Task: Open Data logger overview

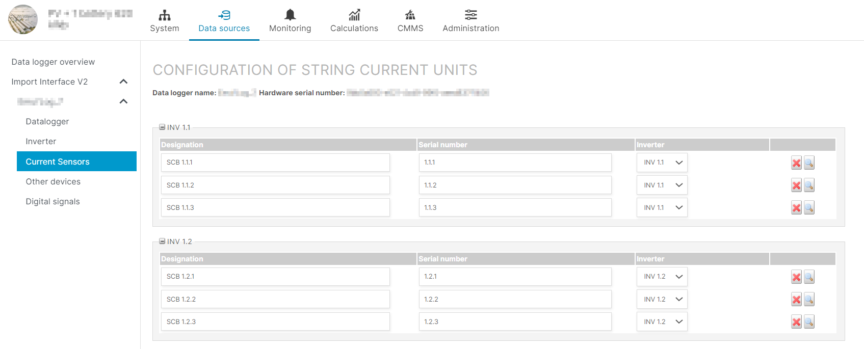Action: [53, 62]
